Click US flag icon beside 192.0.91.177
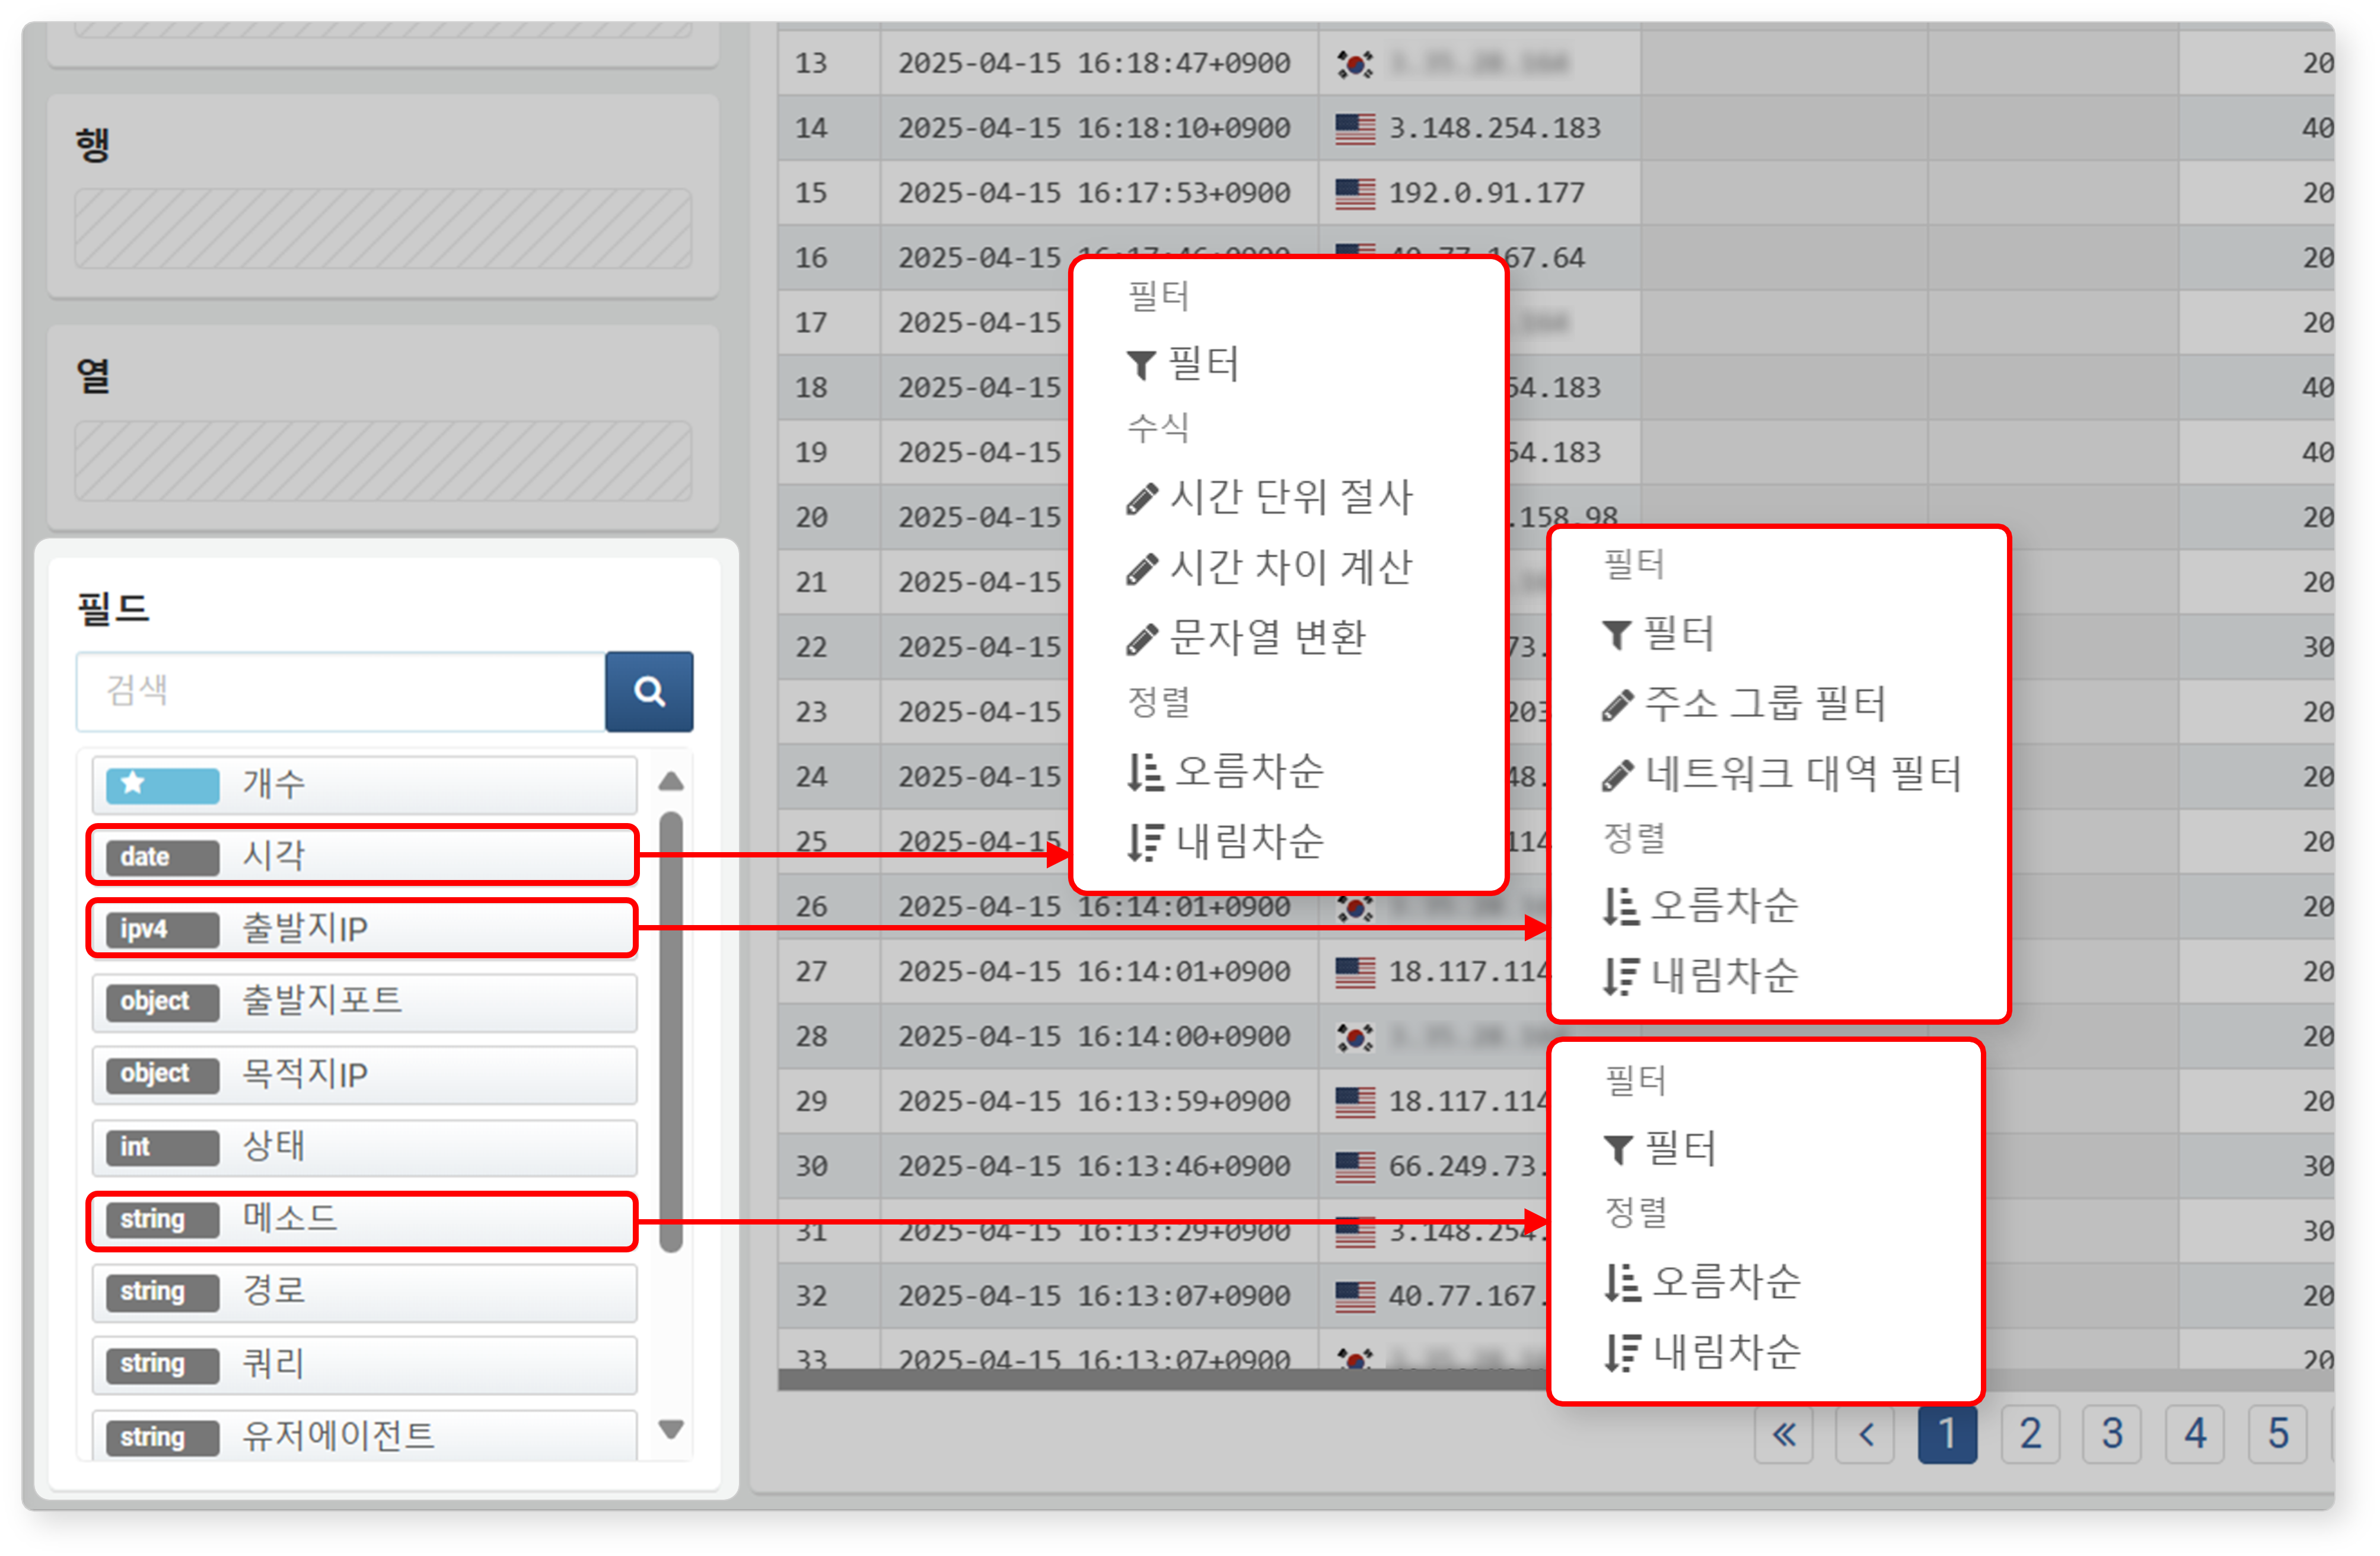This screenshot has height=1556, width=2380. [1355, 193]
